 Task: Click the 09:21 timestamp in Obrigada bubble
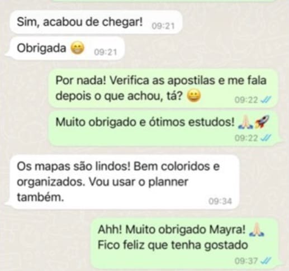coord(106,52)
